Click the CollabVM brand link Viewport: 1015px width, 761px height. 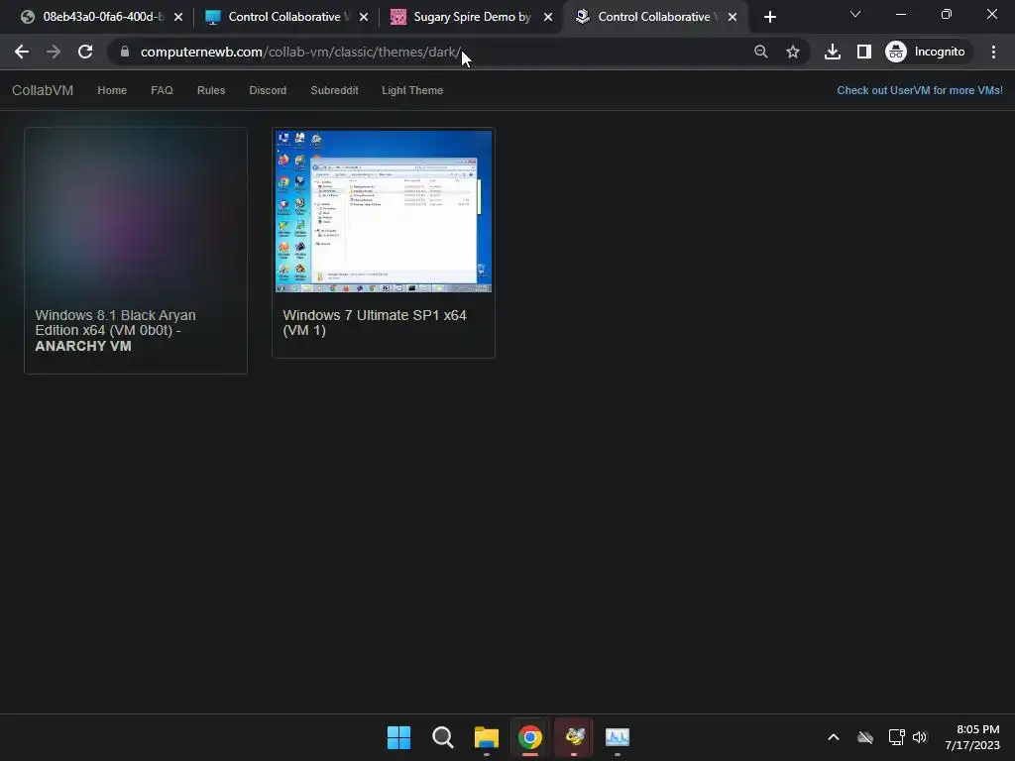[43, 90]
